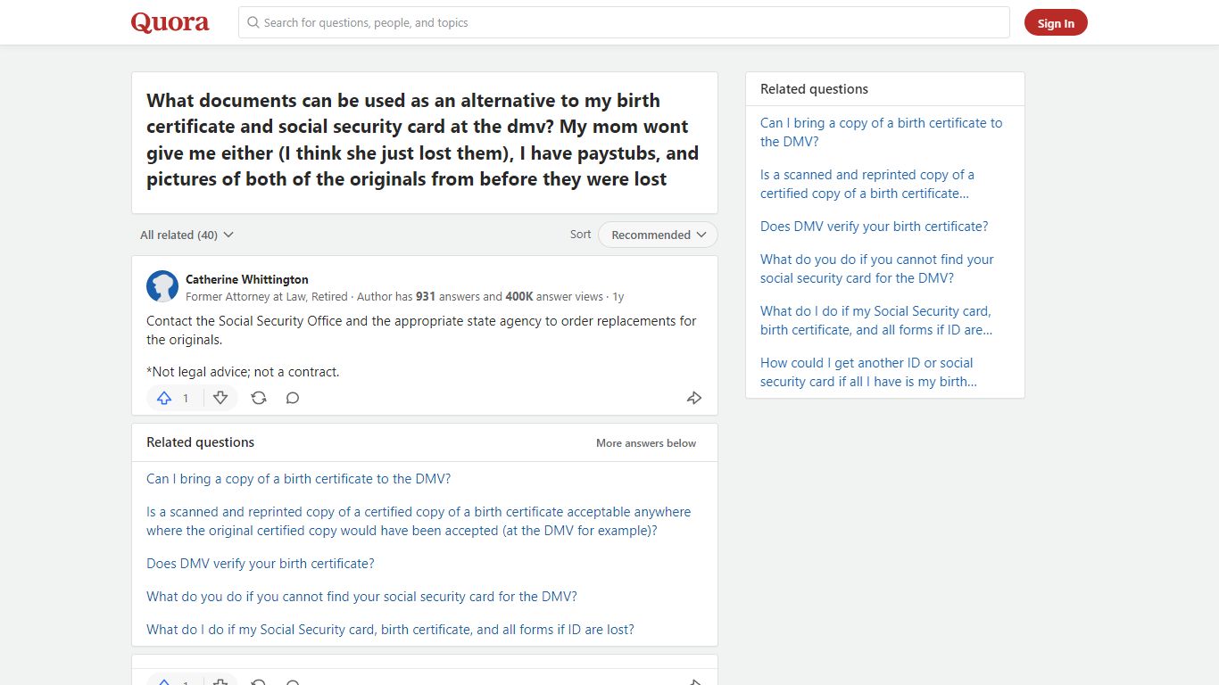Open sidebar 'What do I do if my Social Security card' question
The width and height of the screenshot is (1219, 685).
pyautogui.click(x=876, y=320)
